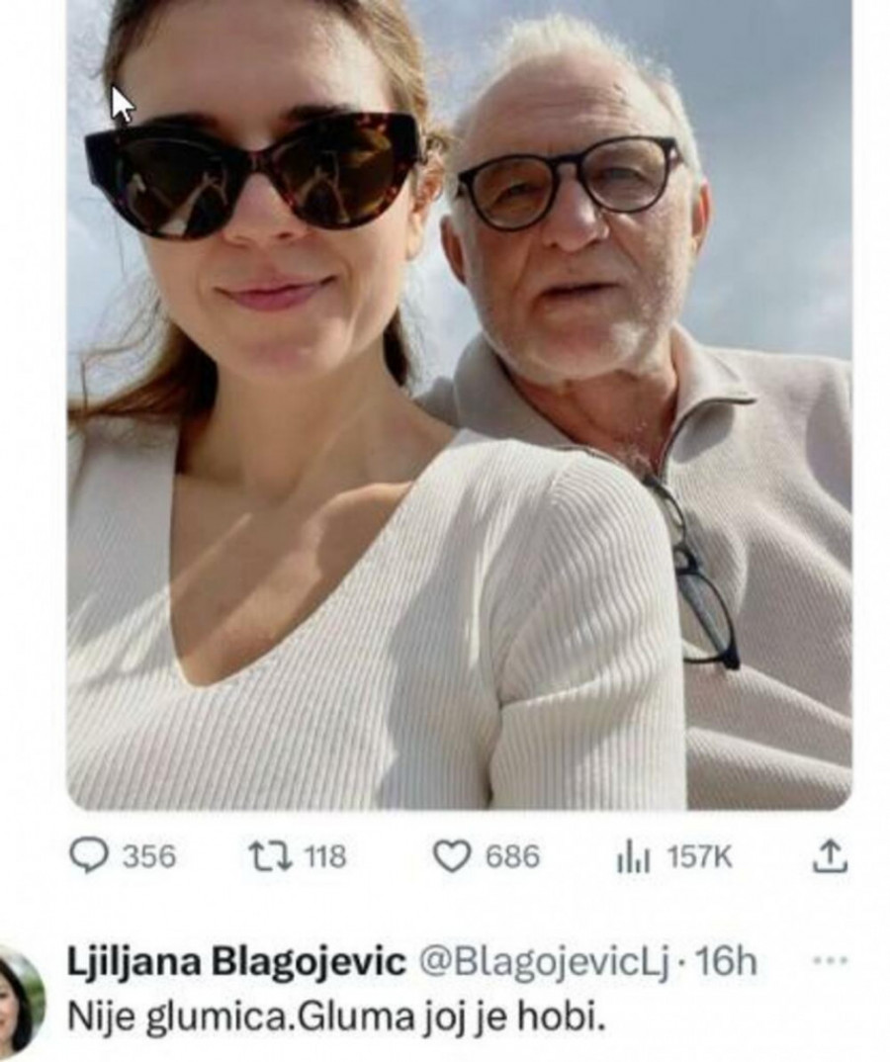The width and height of the screenshot is (890, 1062).
Task: Click the 356 replies count
Action: pos(148,856)
